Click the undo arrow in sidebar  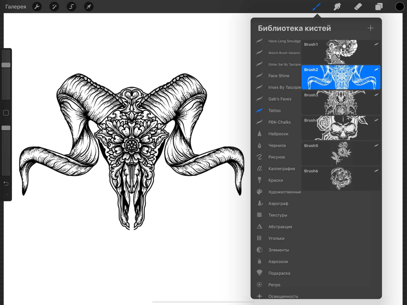click(6, 184)
